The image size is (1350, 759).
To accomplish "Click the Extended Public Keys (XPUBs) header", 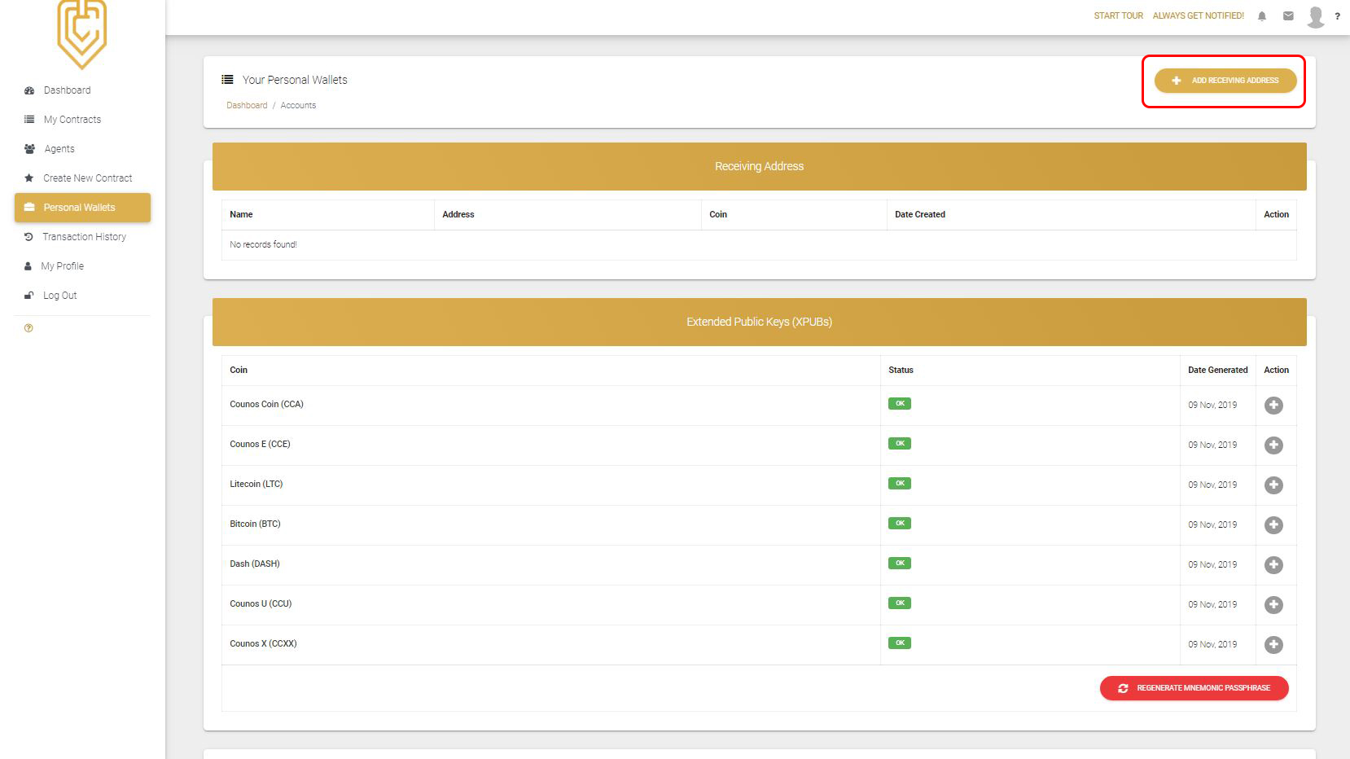I will point(759,322).
